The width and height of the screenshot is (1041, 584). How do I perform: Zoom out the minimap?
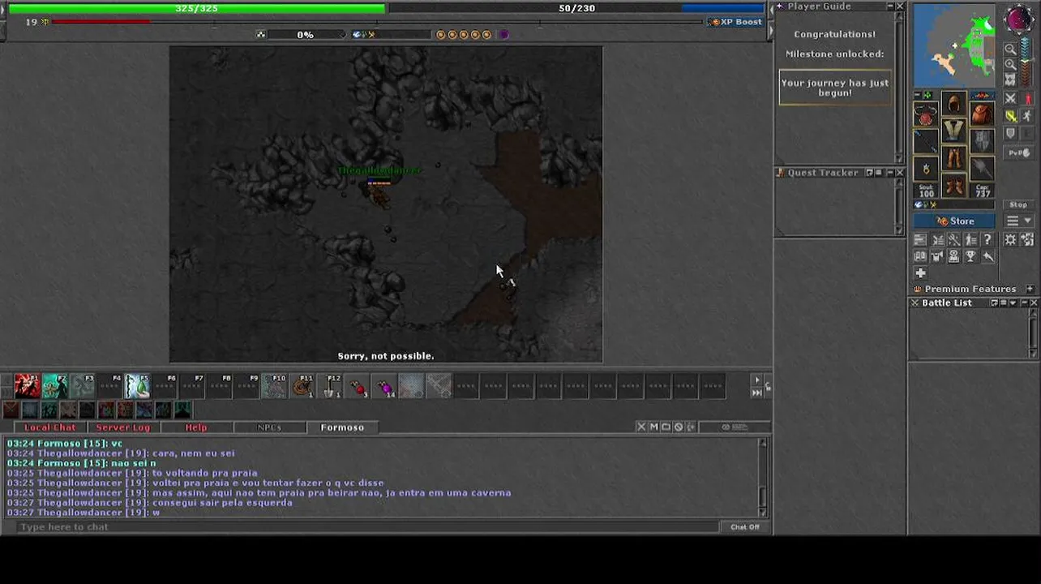click(1010, 49)
